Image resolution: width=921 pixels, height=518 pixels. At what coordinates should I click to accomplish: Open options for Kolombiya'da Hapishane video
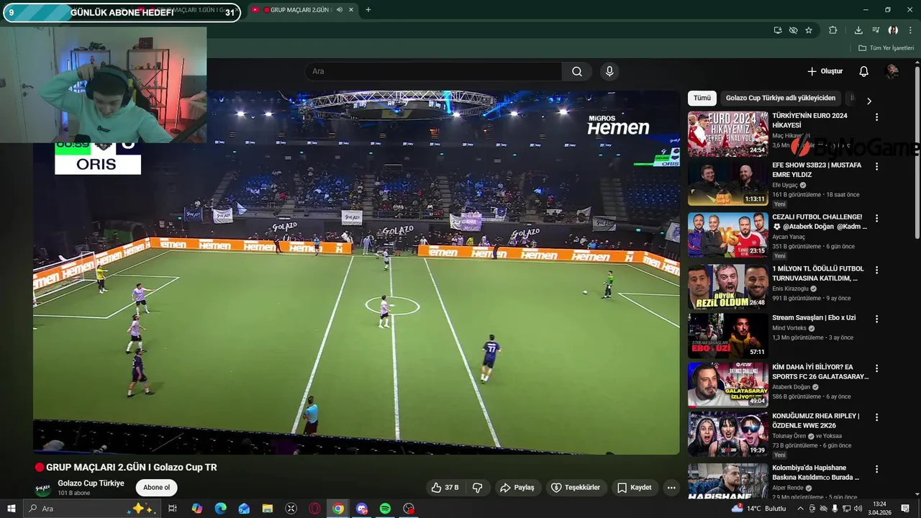(x=876, y=469)
